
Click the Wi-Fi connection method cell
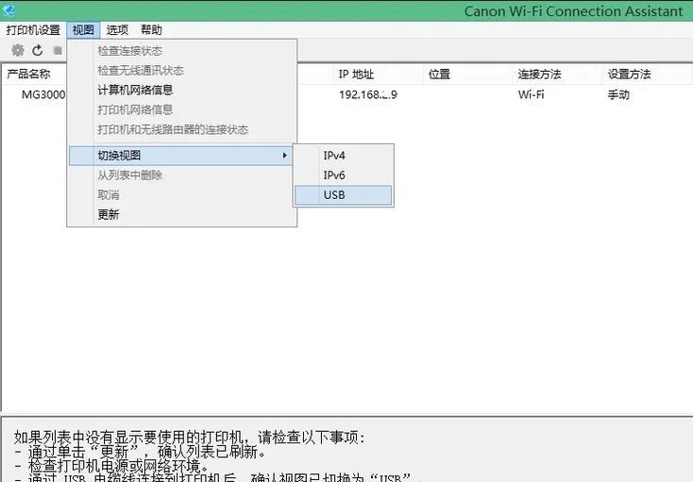[x=532, y=95]
